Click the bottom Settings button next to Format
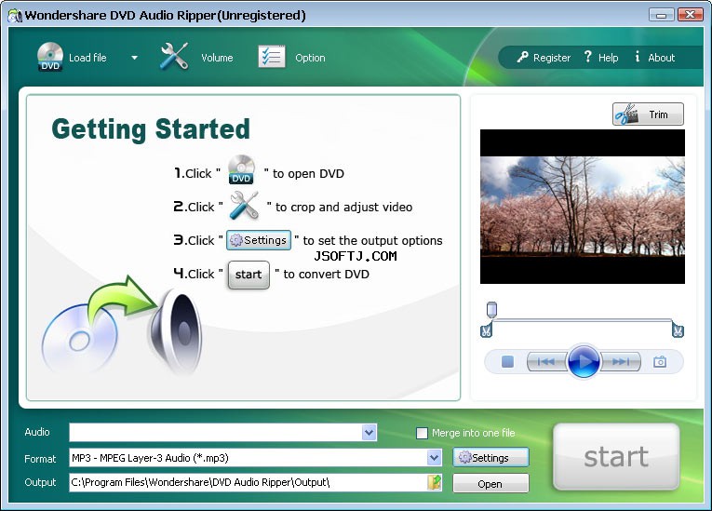This screenshot has width=712, height=511. (490, 457)
